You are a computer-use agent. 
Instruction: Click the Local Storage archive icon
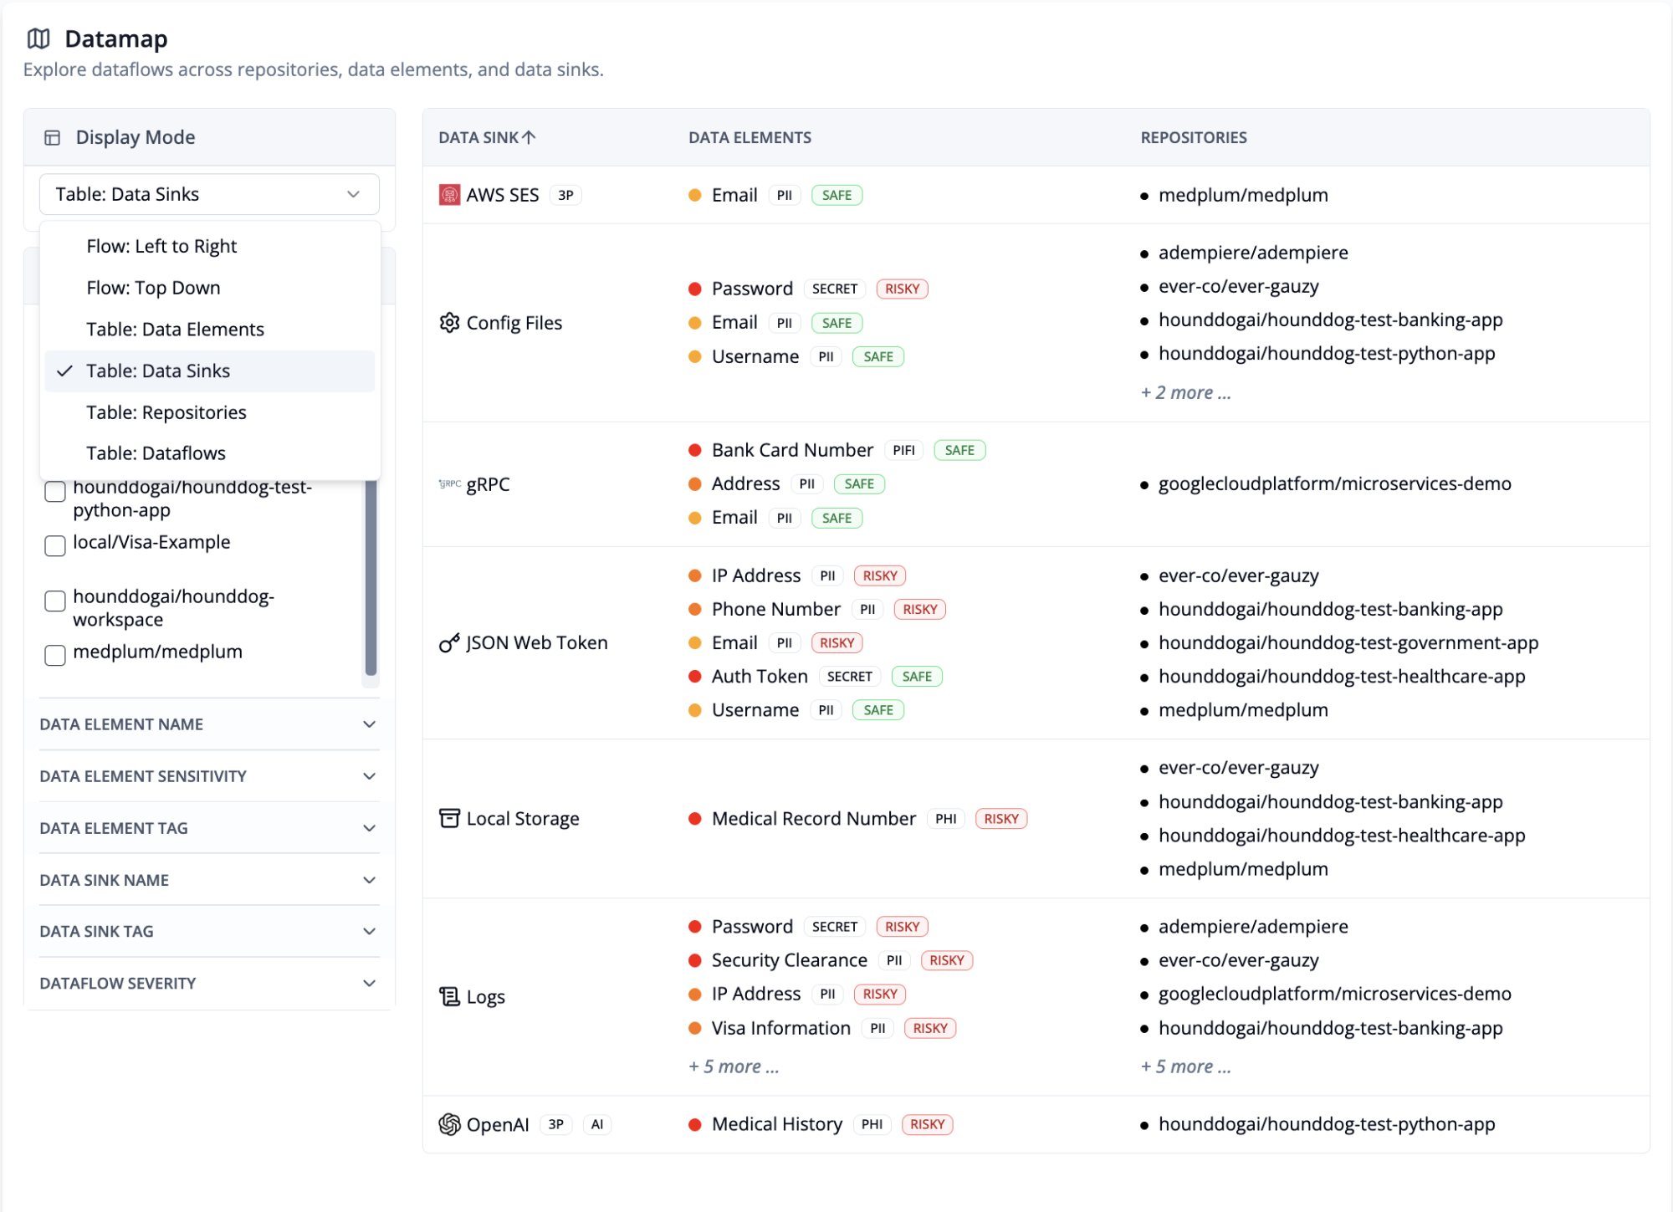(x=449, y=819)
